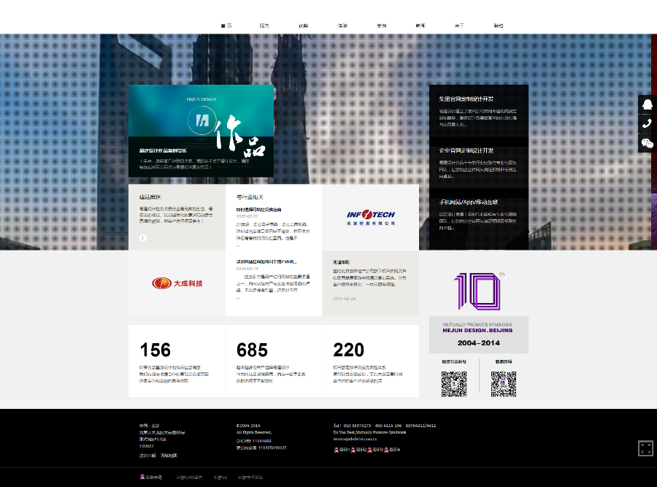The width and height of the screenshot is (657, 487).
Task: Click the 咨询1 QQ consult icon
Action: tap(336, 450)
